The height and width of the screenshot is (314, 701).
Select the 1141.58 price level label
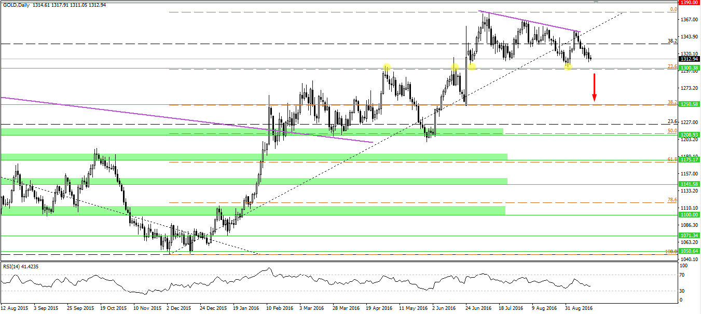689,184
